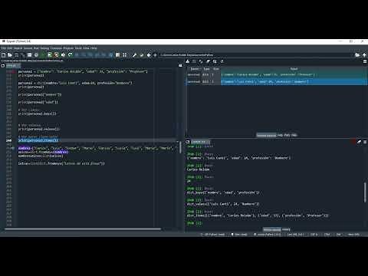The image size is (368, 276).
Task: Select the open editor file tab
Action: [x=13, y=66]
